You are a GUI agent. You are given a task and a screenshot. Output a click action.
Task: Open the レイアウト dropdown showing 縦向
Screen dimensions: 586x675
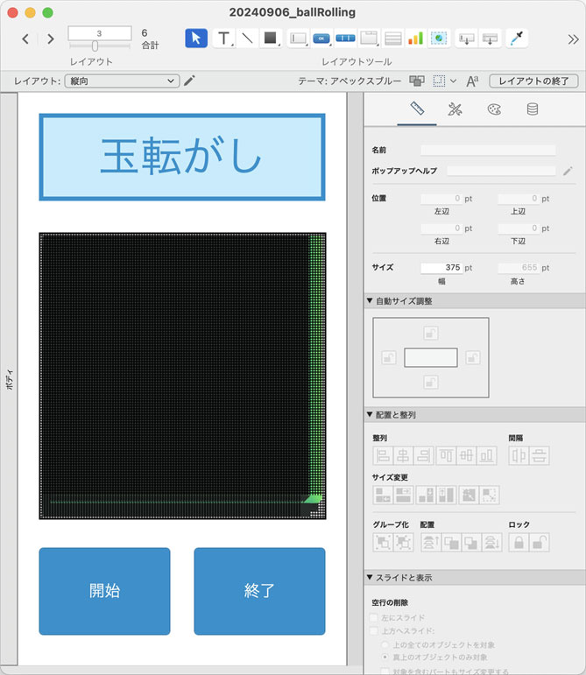tap(122, 81)
